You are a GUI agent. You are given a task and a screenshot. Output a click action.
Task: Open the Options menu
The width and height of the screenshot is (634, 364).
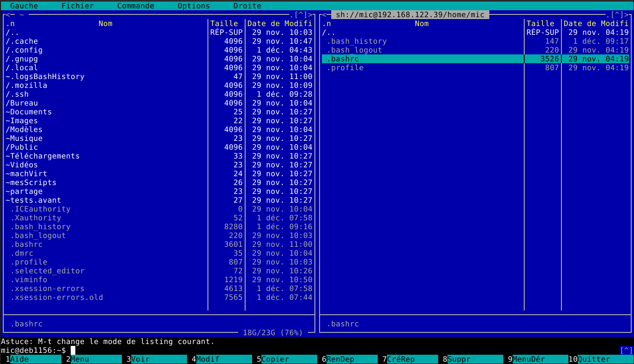coord(194,6)
